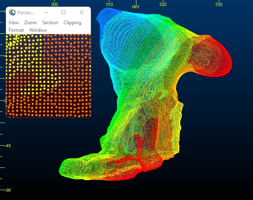253x200 pixels.
Task: Close the Pando floating window
Action: tap(82, 13)
